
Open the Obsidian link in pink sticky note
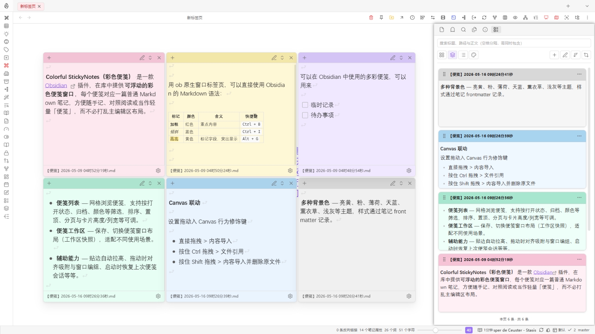56,85
